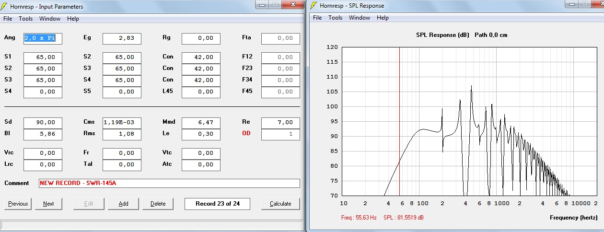This screenshot has width=604, height=232.
Task: Click the Comment field with SWR-145A
Action: pyautogui.click(x=169, y=183)
